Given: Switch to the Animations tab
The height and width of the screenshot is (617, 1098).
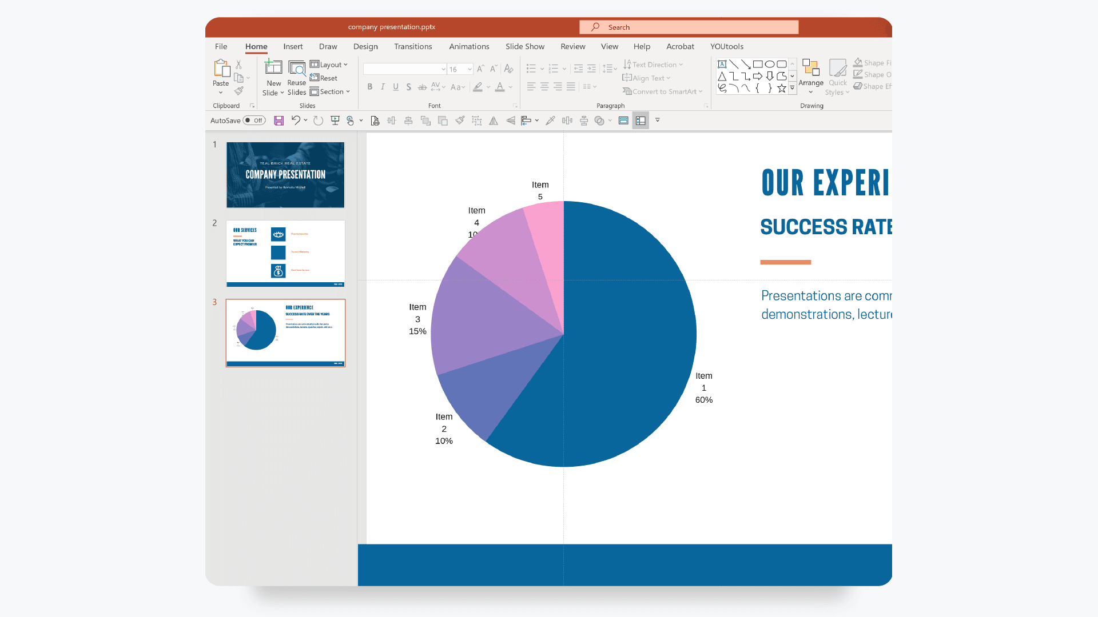Looking at the screenshot, I should tap(469, 46).
